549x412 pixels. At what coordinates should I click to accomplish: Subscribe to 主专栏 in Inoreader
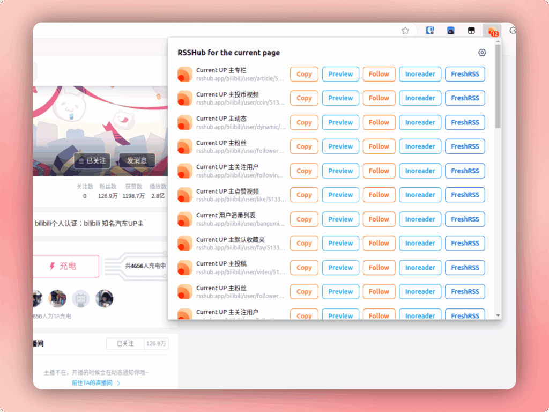pos(420,74)
